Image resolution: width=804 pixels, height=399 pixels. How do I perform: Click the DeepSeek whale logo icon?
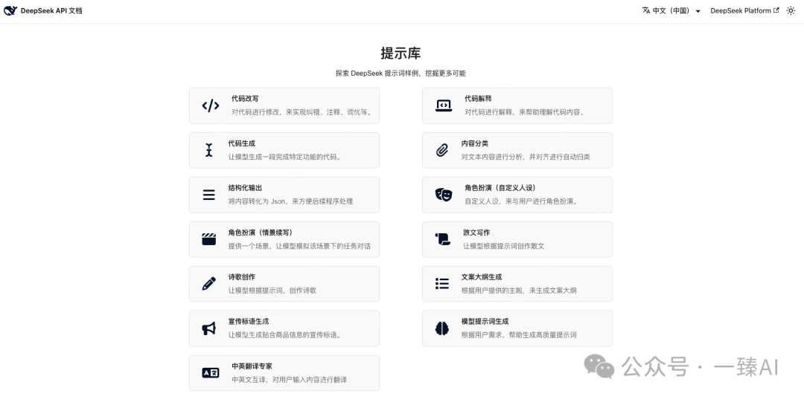click(x=10, y=10)
